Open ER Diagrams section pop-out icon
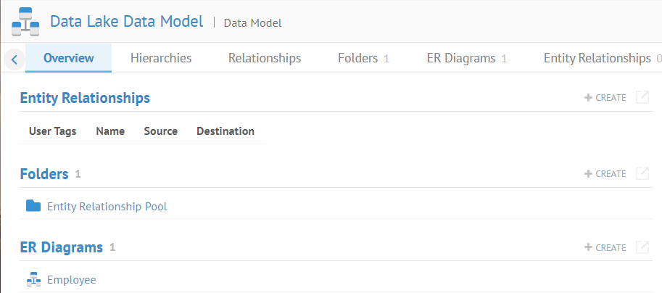The height and width of the screenshot is (293, 662). point(642,247)
